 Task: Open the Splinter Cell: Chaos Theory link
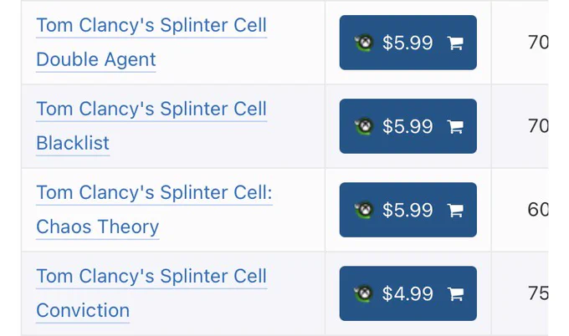(x=154, y=210)
